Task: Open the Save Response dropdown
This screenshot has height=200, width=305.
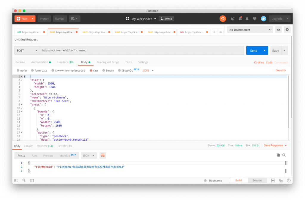Action: coord(275,145)
